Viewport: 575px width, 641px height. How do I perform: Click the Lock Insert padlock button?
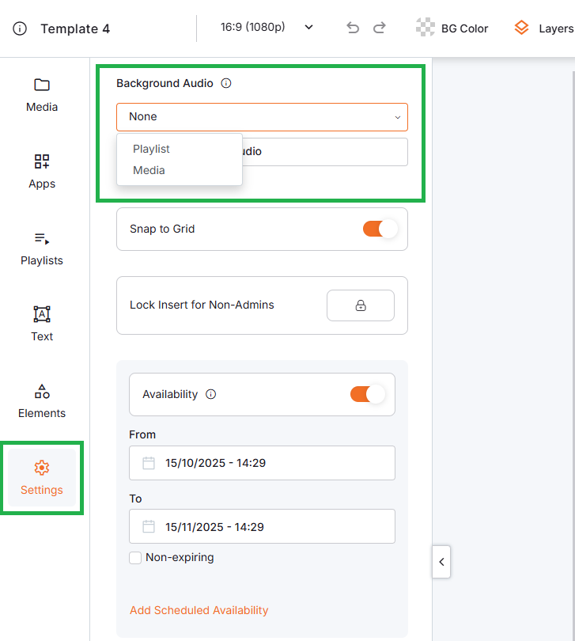point(360,305)
